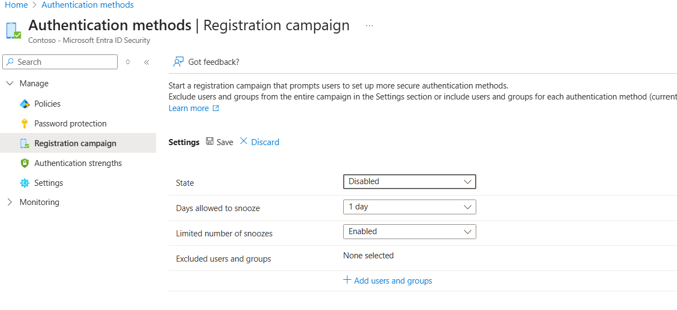The height and width of the screenshot is (310, 677).
Task: Click the plus icon to add users
Action: pos(347,280)
